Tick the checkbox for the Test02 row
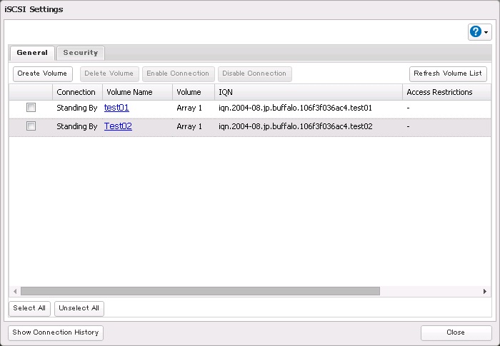This screenshot has width=500, height=346. click(x=31, y=126)
